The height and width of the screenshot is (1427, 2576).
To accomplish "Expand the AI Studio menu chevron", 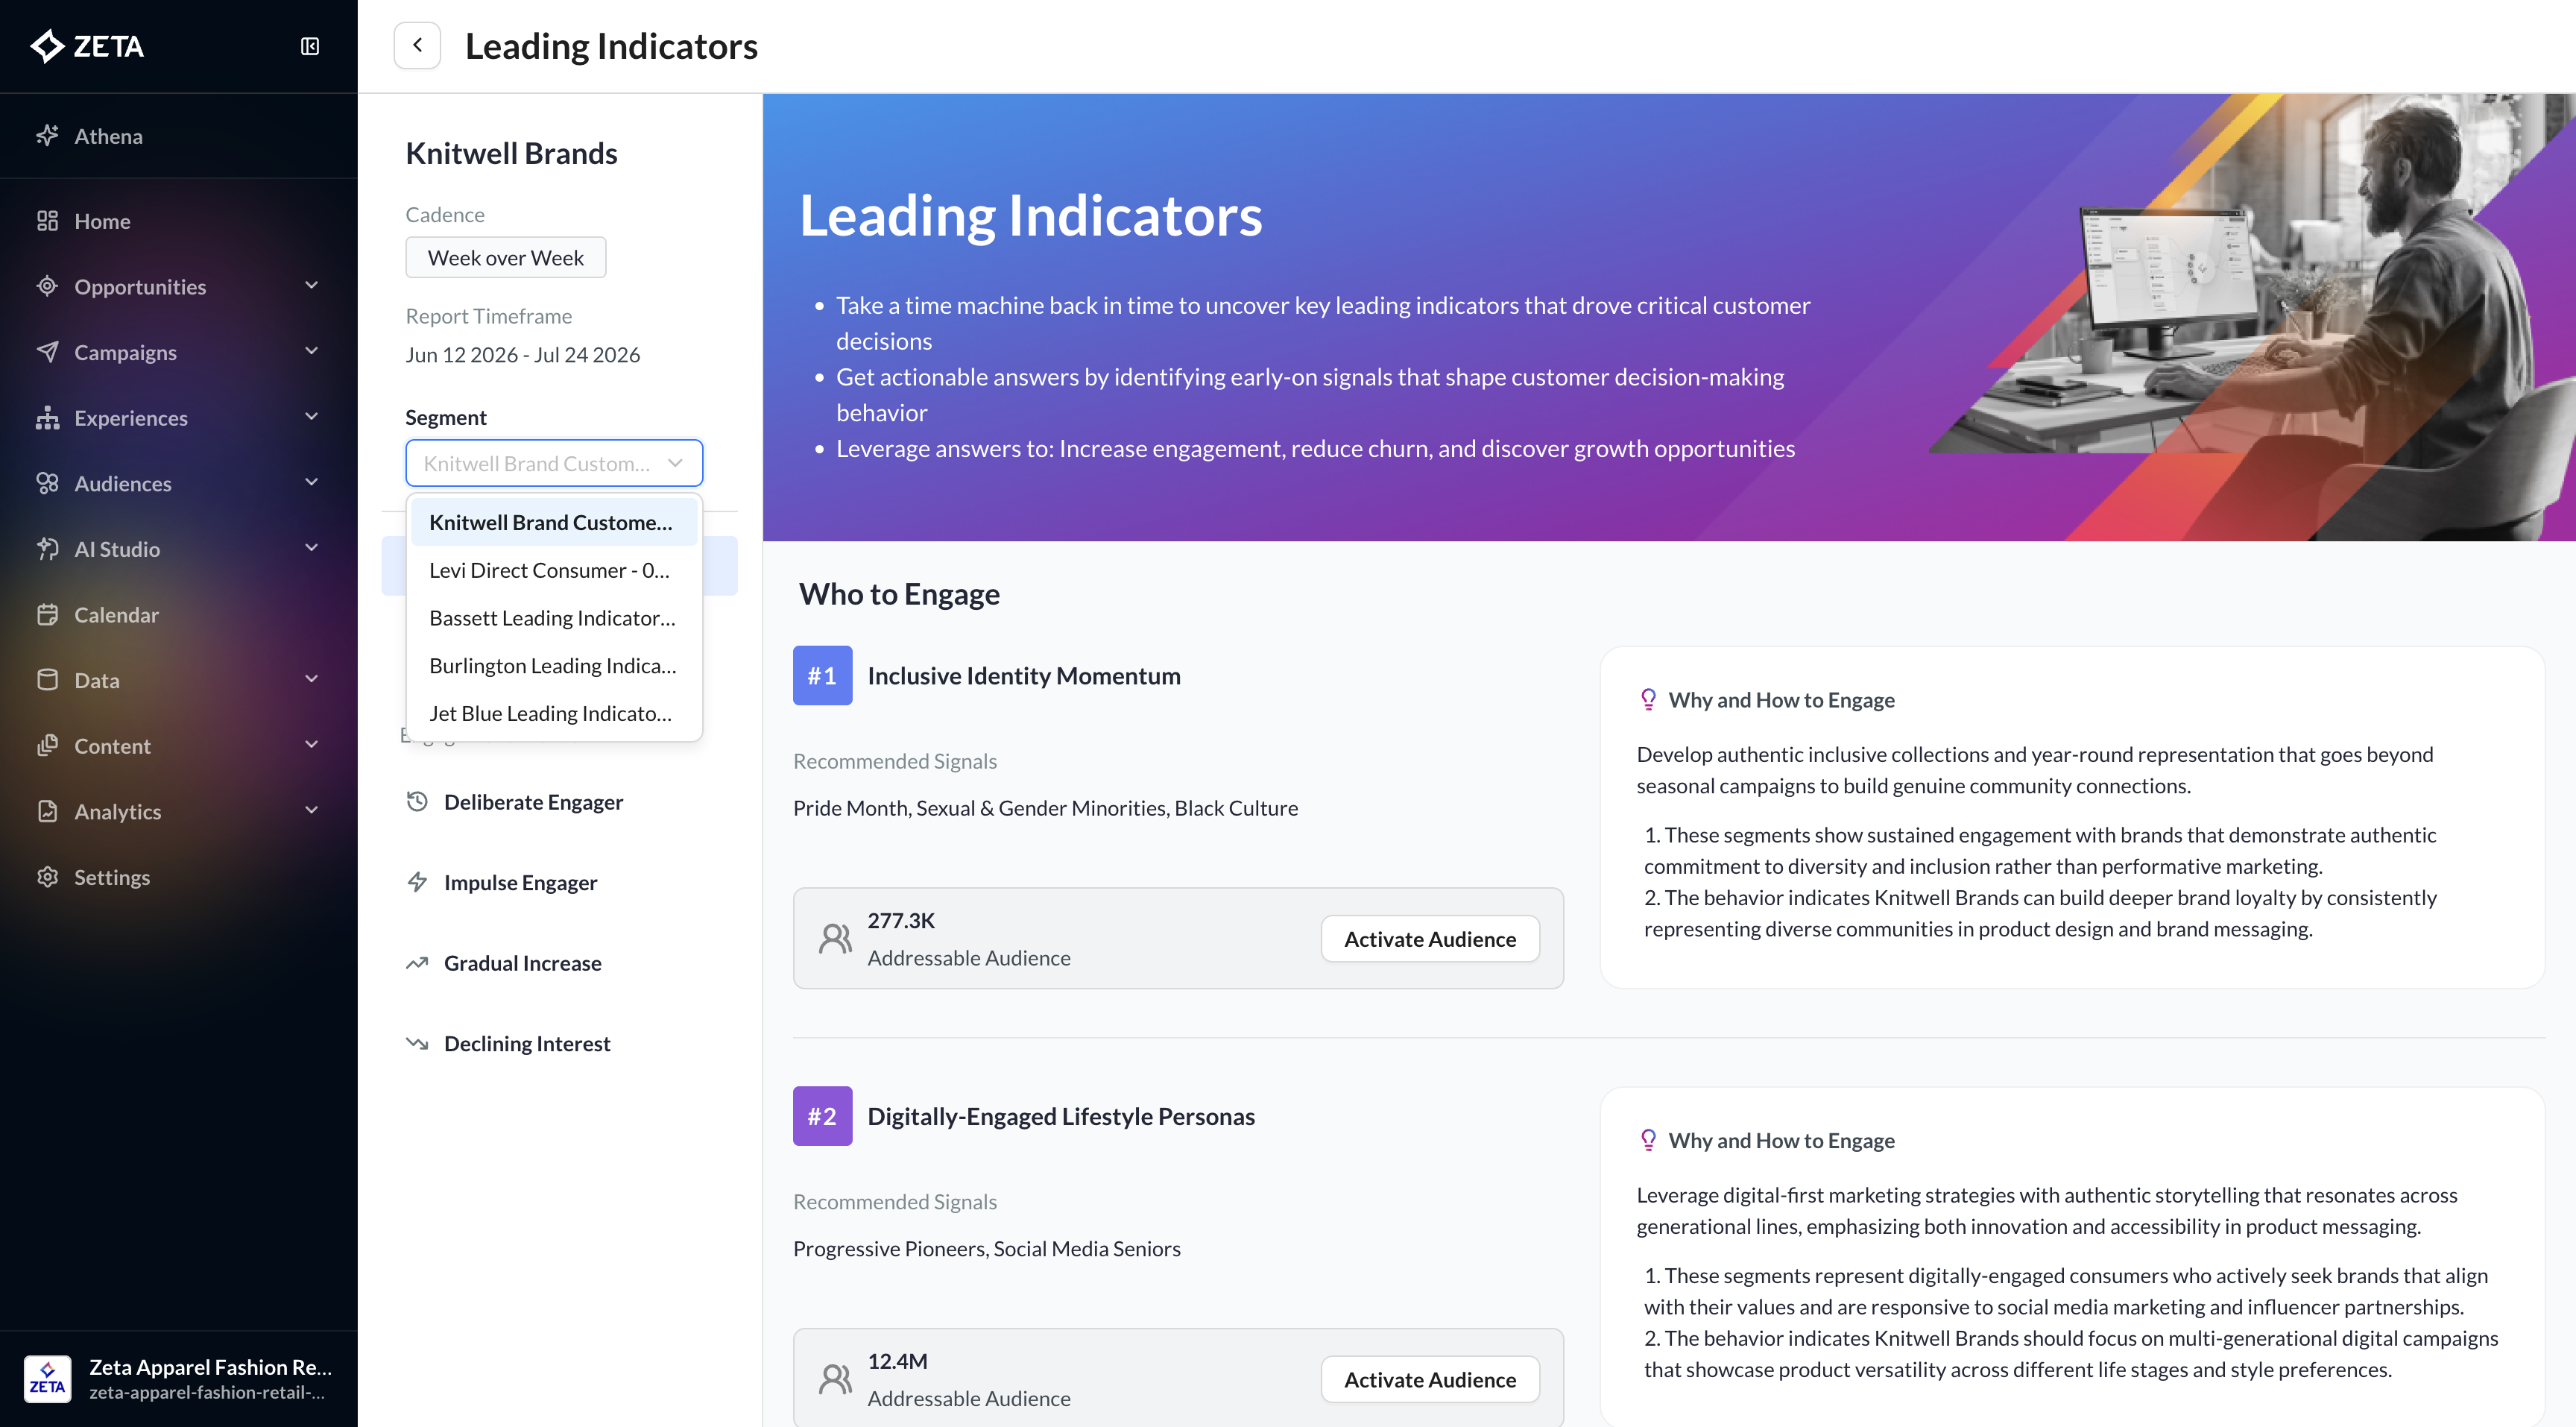I will coord(311,548).
